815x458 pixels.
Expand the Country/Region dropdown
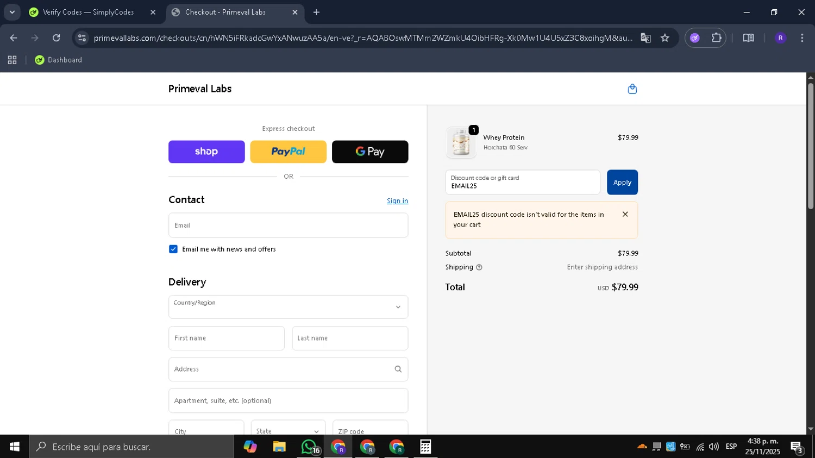pos(289,307)
